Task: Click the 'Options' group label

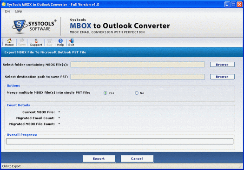Action: point(13,85)
